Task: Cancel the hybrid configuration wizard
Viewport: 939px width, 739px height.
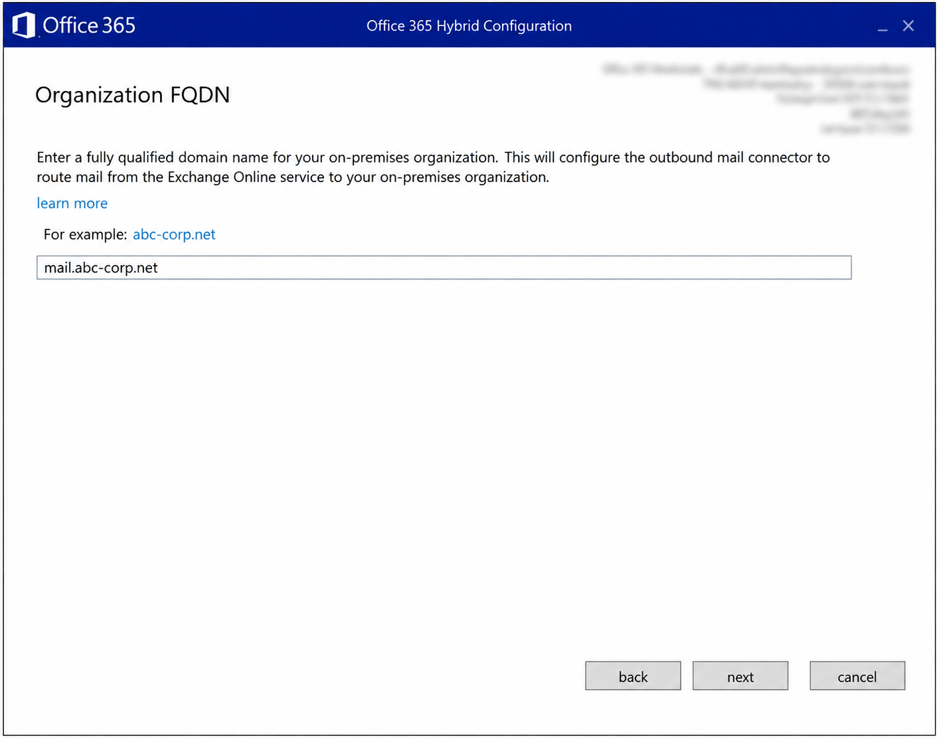Action: coord(857,676)
